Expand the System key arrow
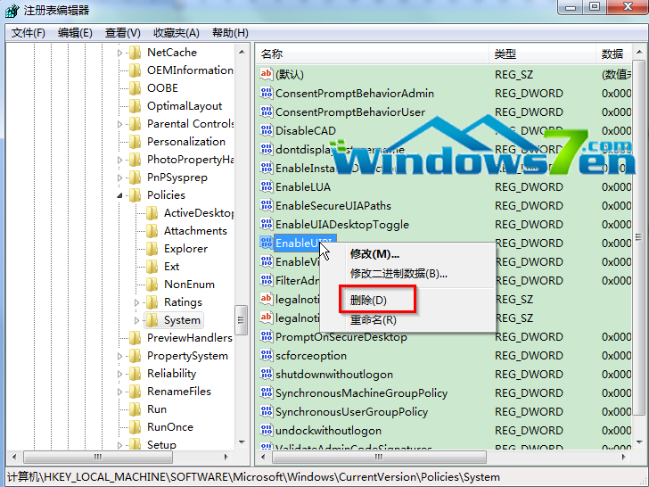The width and height of the screenshot is (649, 487). click(x=137, y=320)
